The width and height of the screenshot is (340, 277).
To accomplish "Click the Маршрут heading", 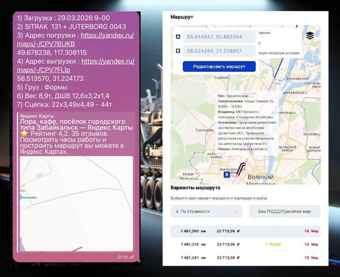I will [181, 17].
